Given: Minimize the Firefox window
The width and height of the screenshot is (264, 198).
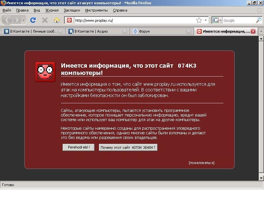Looking at the screenshot, I should [x=249, y=3].
